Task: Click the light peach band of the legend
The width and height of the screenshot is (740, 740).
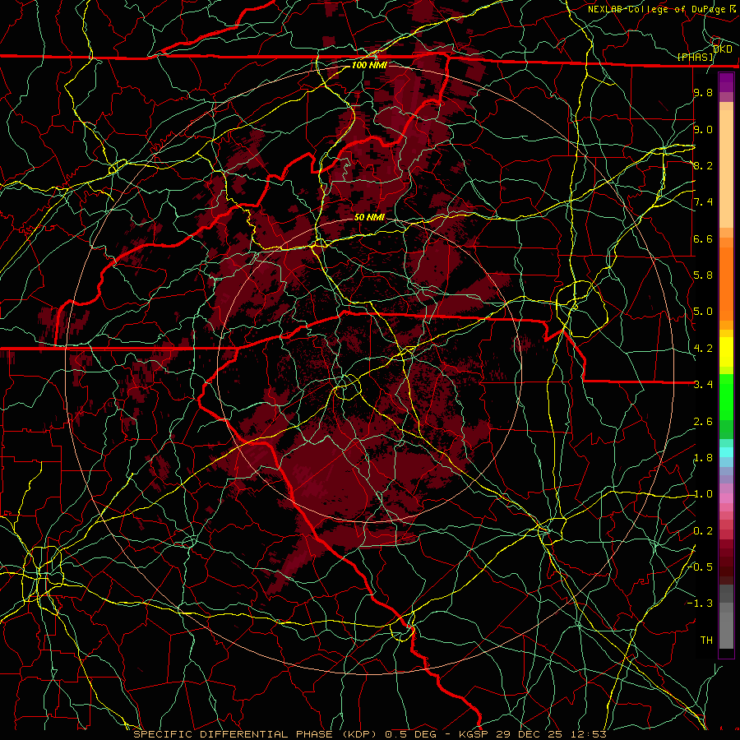Action: click(726, 169)
